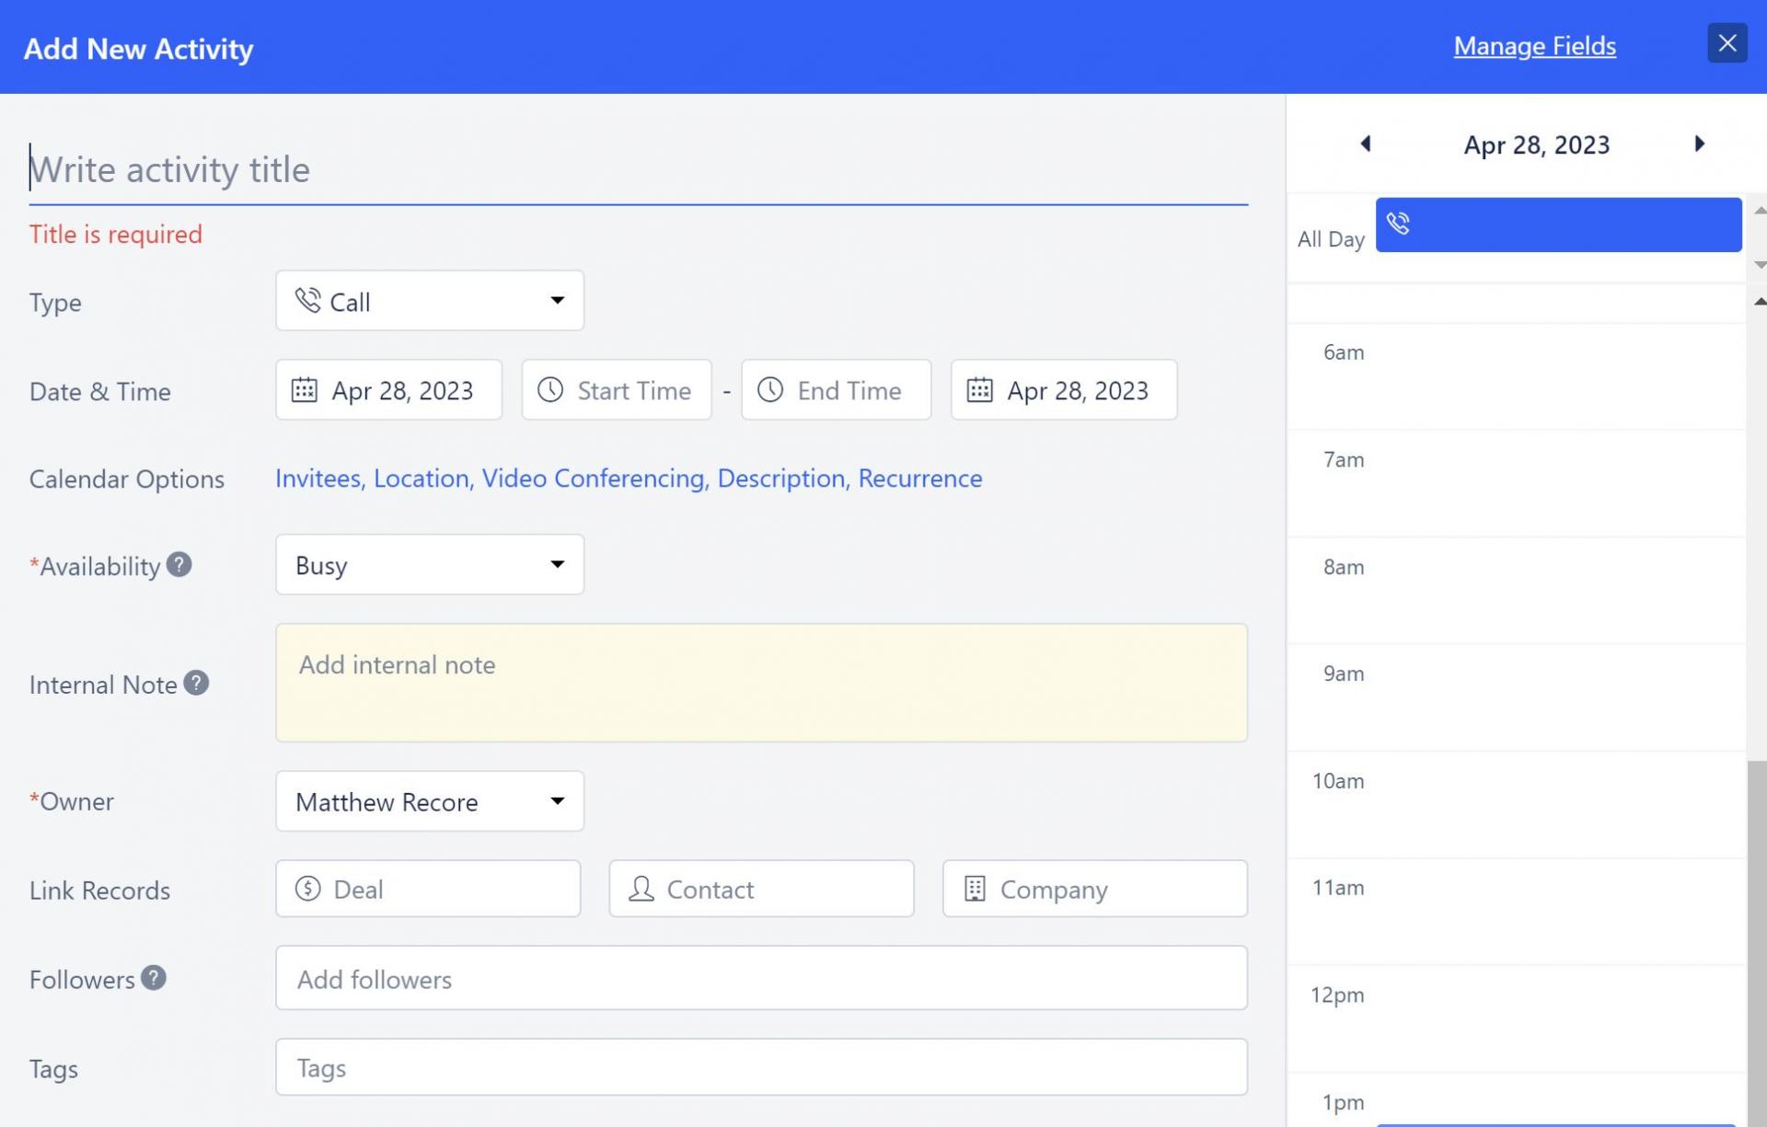Click the activity title text field
This screenshot has width=1767, height=1127.
[x=637, y=169]
